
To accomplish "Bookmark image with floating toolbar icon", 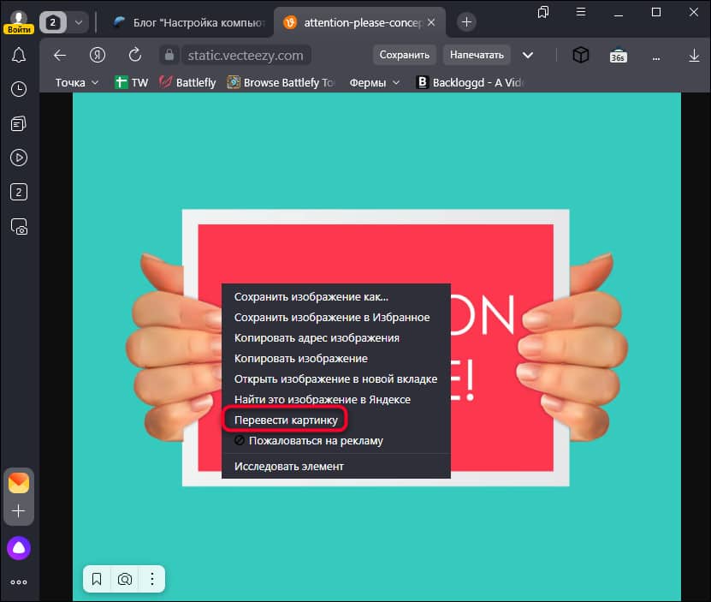I will pyautogui.click(x=97, y=579).
